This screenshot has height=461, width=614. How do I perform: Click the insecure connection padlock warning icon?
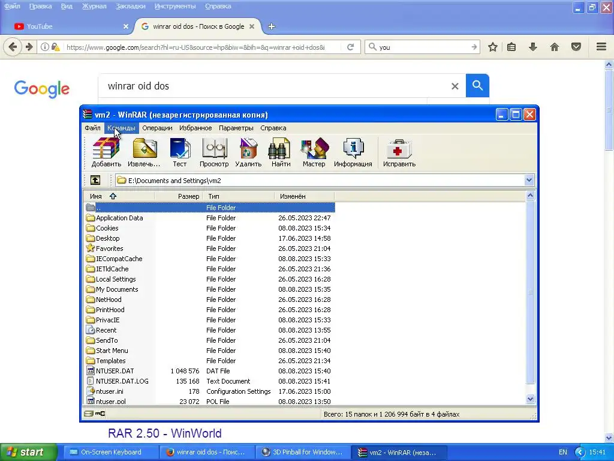coord(56,47)
